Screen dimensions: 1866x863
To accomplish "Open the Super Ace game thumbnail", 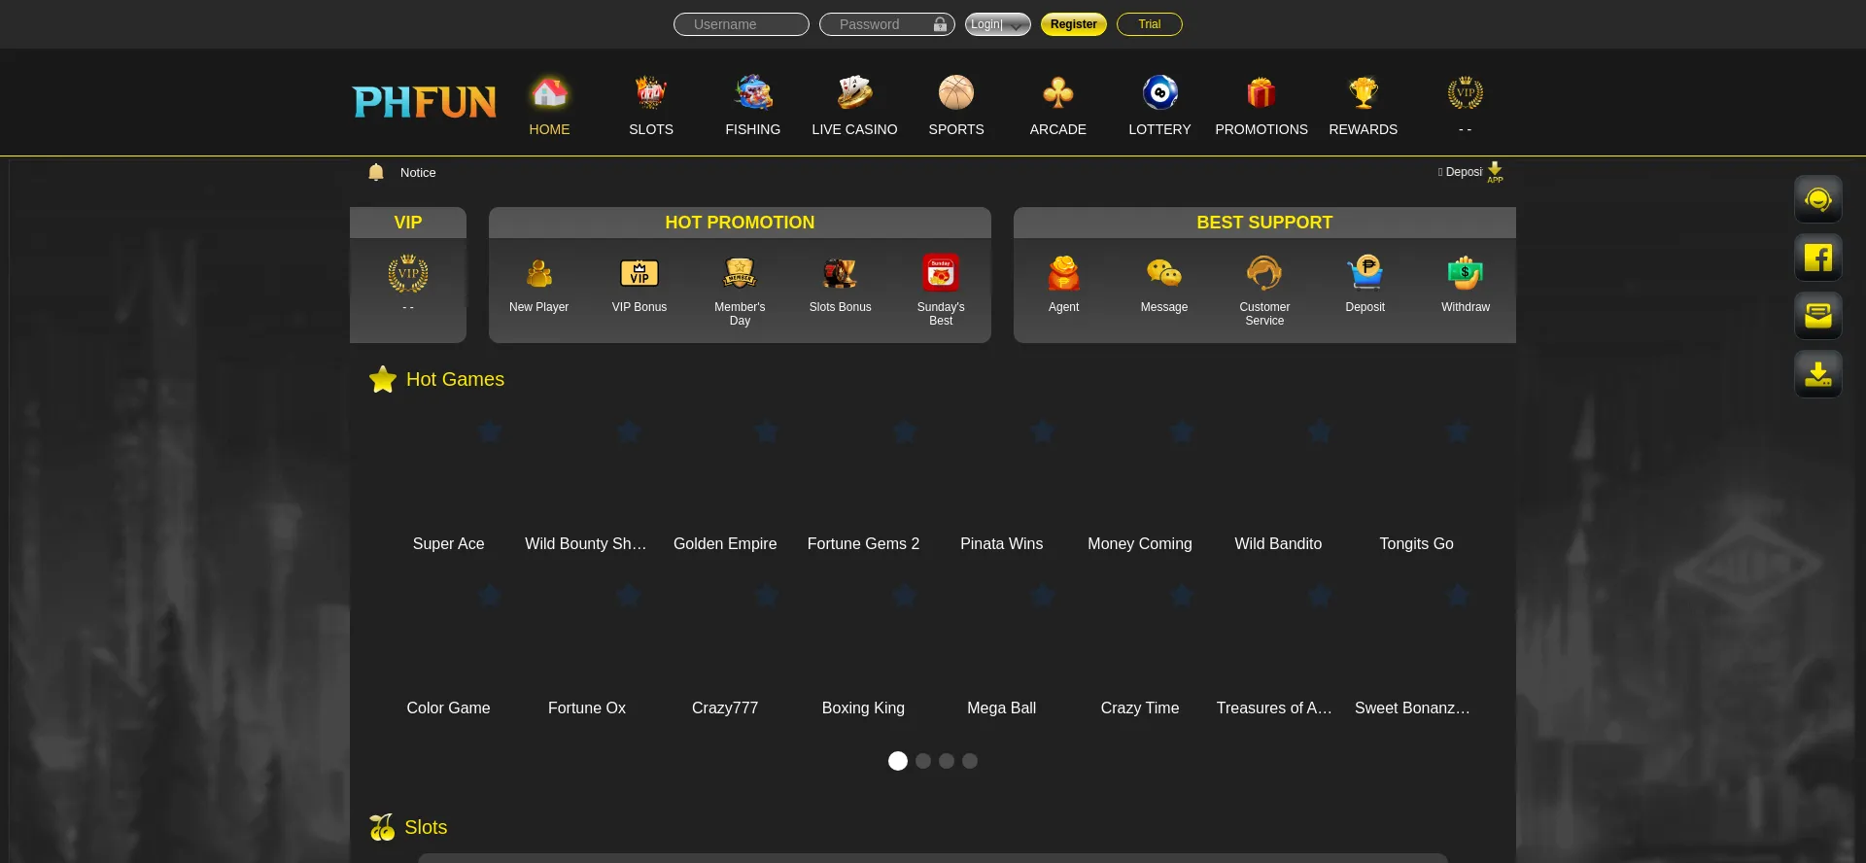I will coord(448,476).
